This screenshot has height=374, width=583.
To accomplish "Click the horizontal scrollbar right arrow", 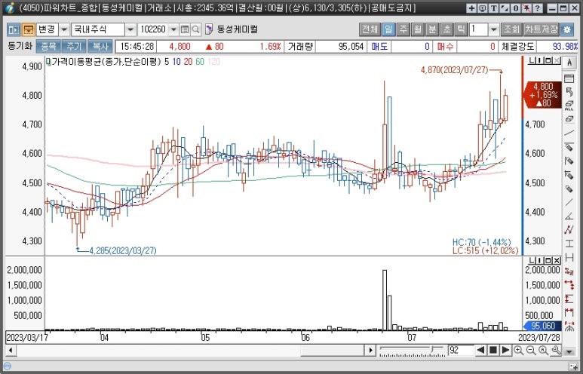I will tap(370, 350).
